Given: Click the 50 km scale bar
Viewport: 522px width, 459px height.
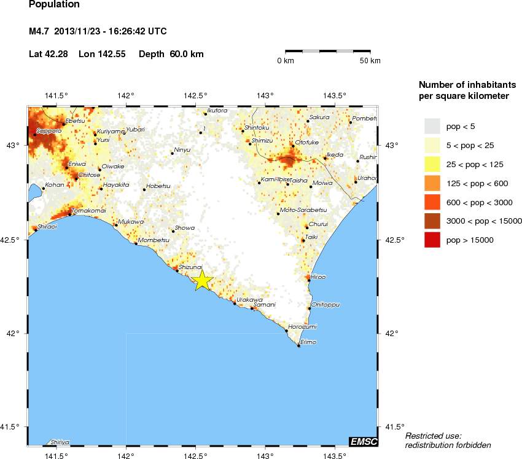Looking at the screenshot, I should pyautogui.click(x=328, y=50).
